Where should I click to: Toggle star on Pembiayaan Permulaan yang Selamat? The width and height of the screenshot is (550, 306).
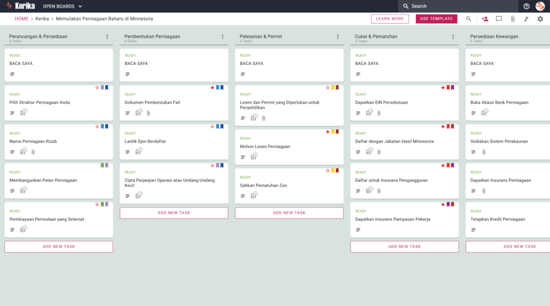point(97,204)
